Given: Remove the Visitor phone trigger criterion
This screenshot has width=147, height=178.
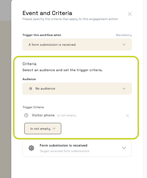Looking at the screenshot, I should click(127, 116).
